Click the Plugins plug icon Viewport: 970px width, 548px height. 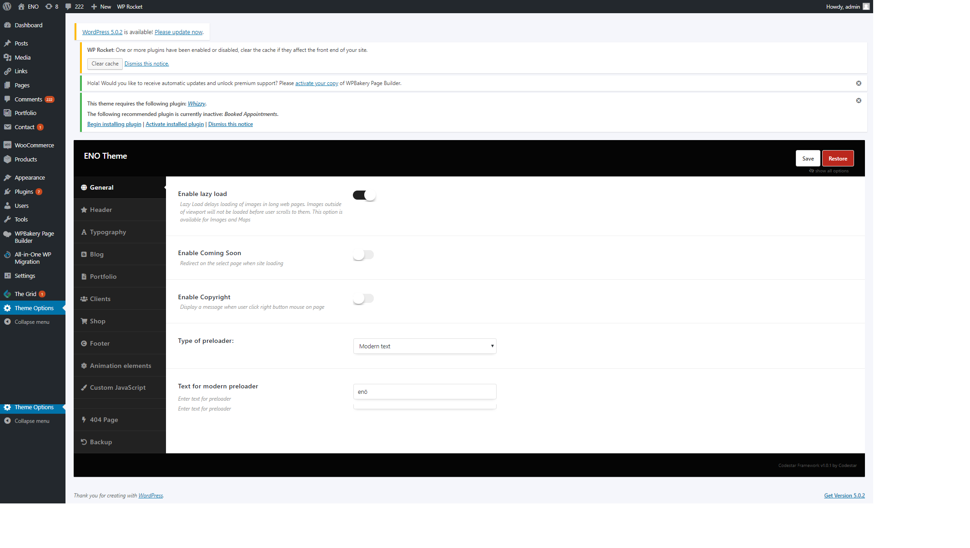7,191
